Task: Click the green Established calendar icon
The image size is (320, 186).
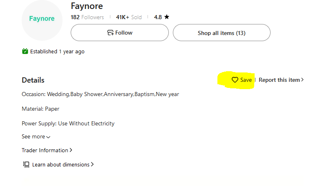Action: (25, 52)
